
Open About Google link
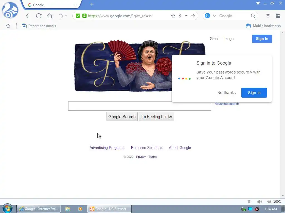pos(180,148)
